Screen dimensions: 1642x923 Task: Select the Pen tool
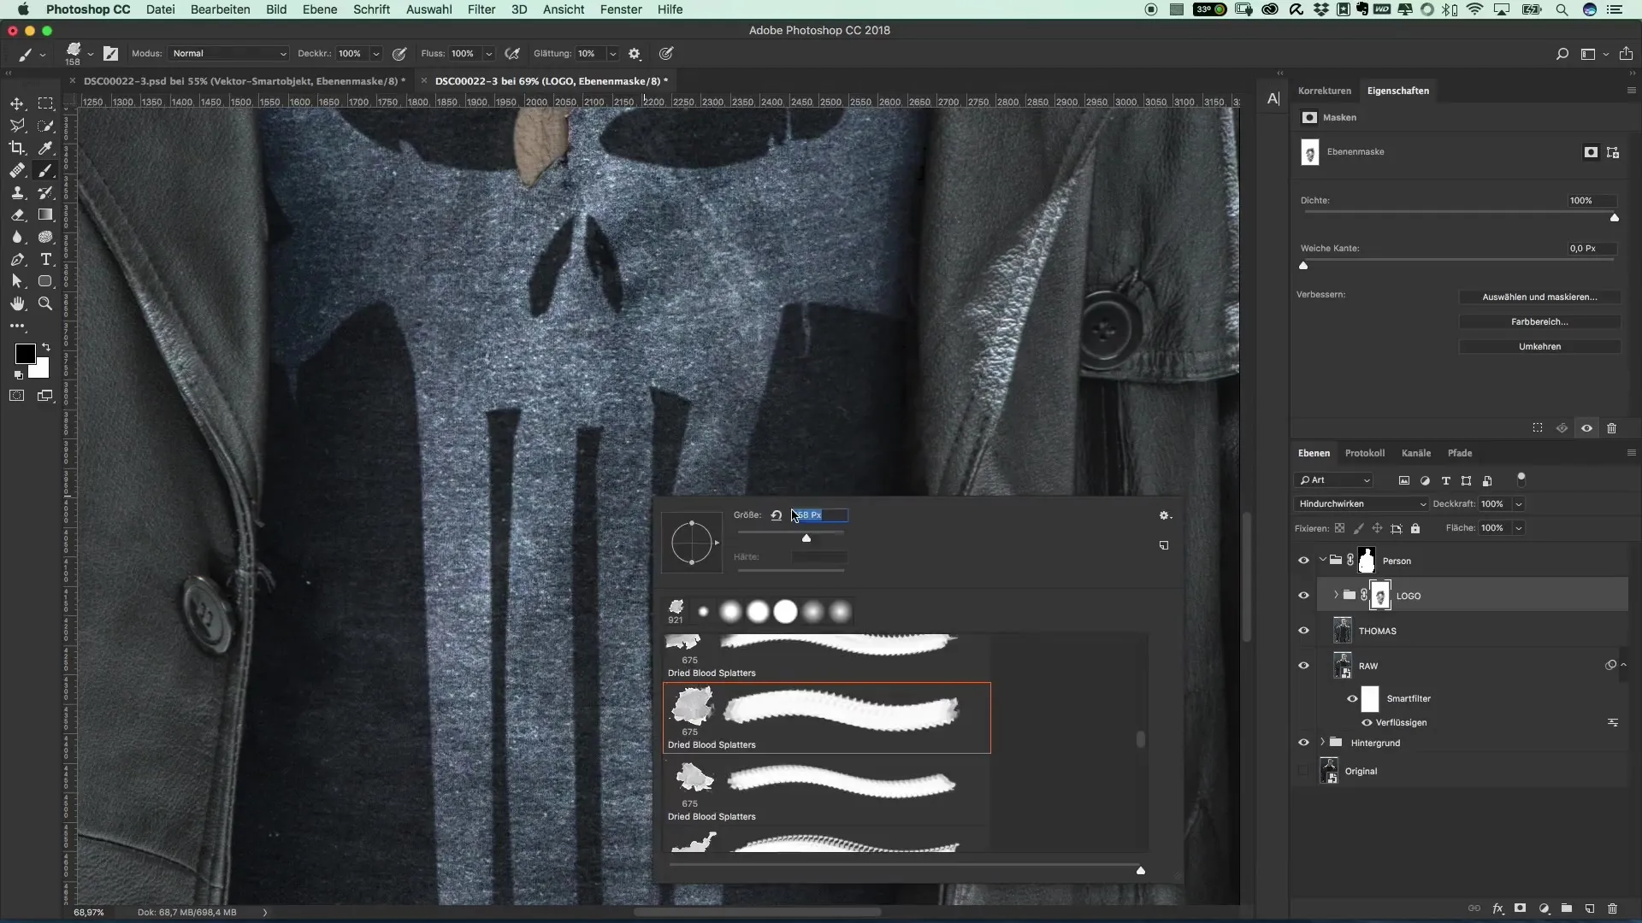[x=17, y=259]
